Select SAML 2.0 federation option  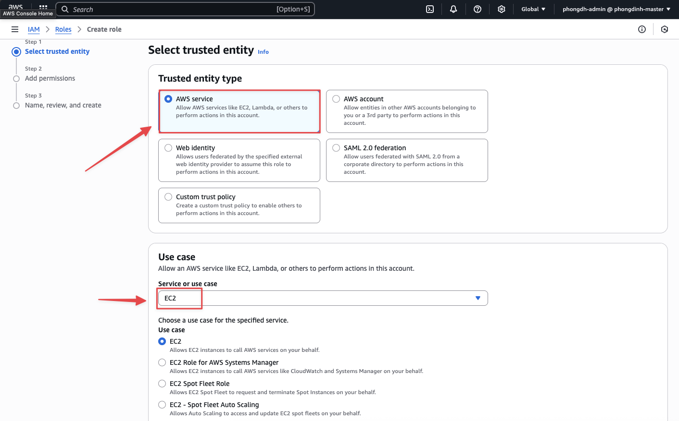(407, 160)
